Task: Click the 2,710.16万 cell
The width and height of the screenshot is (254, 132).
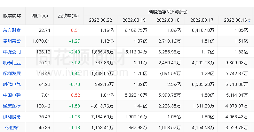Action: (170, 41)
